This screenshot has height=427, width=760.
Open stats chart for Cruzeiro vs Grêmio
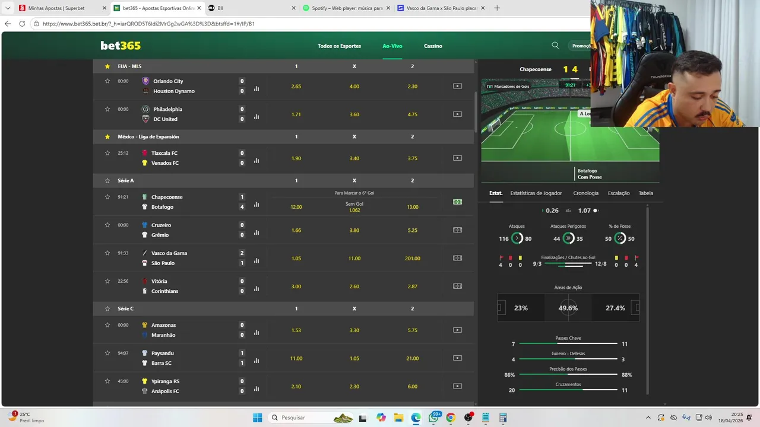pos(256,232)
